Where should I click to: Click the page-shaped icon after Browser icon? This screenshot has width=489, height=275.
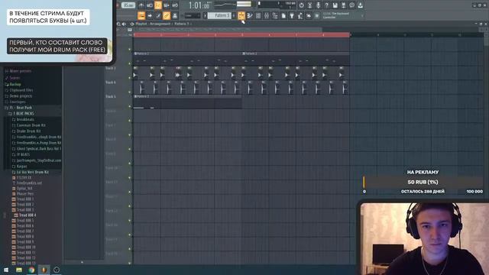point(283,15)
